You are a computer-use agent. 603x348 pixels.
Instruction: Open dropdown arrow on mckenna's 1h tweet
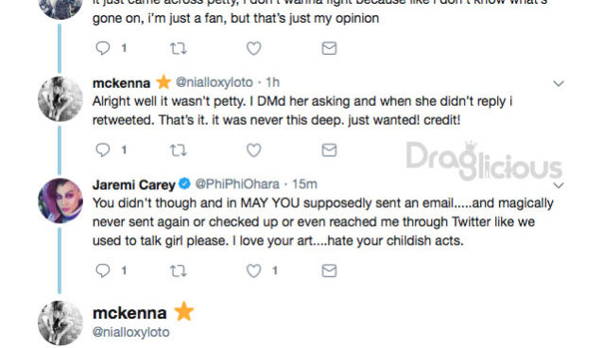[x=559, y=83]
